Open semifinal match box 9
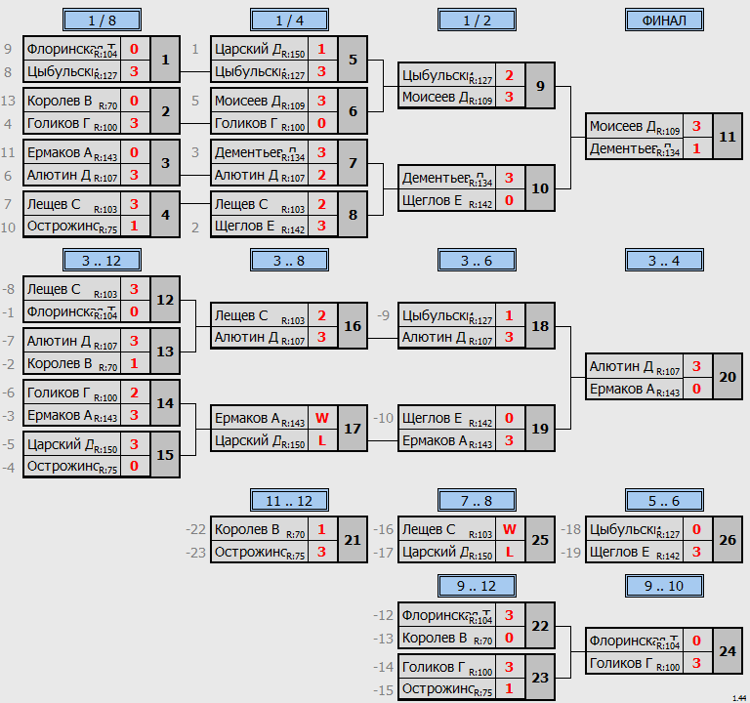Image resolution: width=750 pixels, height=703 pixels. click(x=540, y=86)
